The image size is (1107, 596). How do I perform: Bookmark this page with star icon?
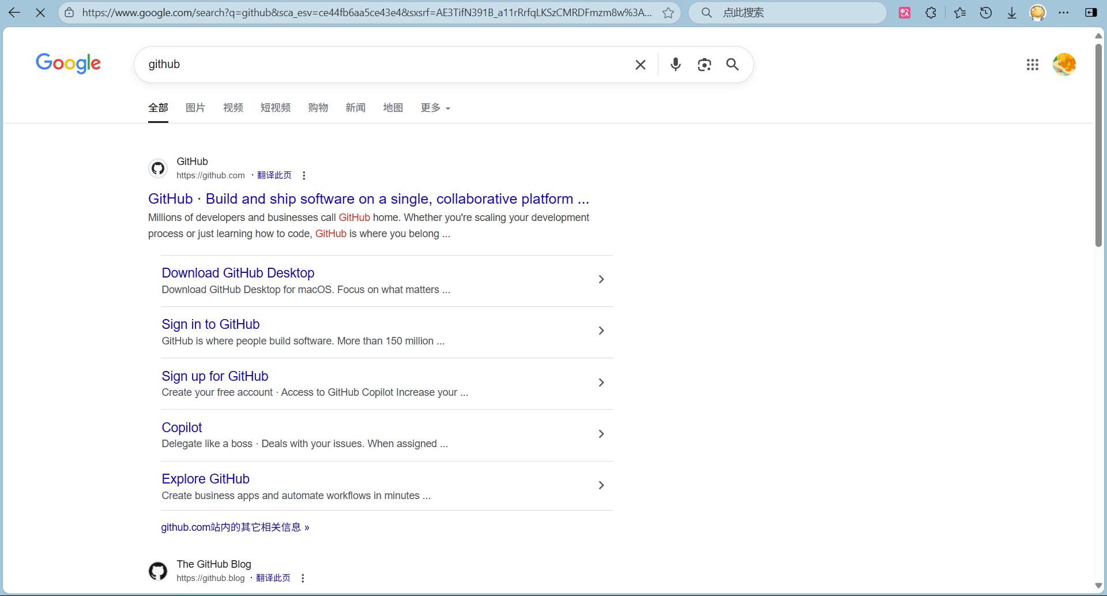coord(668,13)
